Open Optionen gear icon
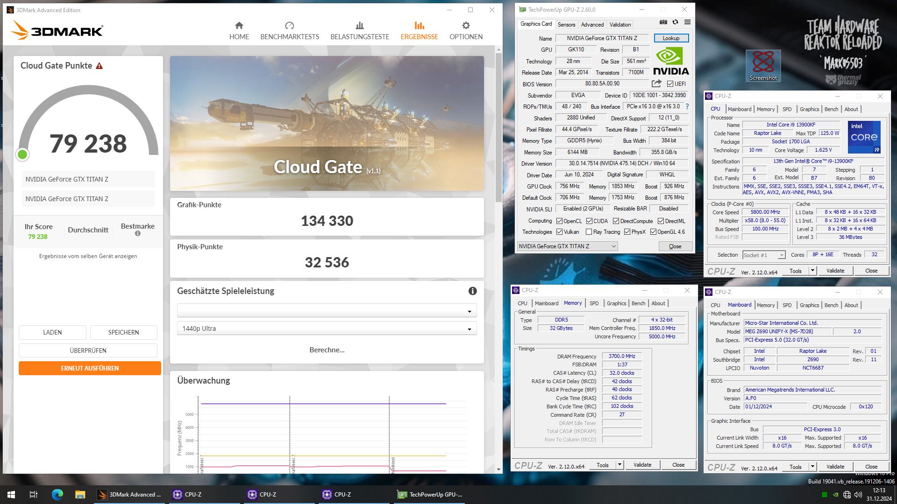Image resolution: width=897 pixels, height=504 pixels. pos(466,26)
